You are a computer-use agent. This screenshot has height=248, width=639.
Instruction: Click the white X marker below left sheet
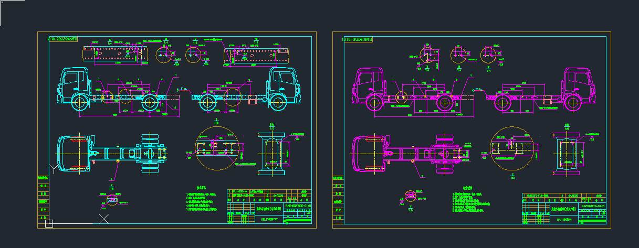[104, 218]
